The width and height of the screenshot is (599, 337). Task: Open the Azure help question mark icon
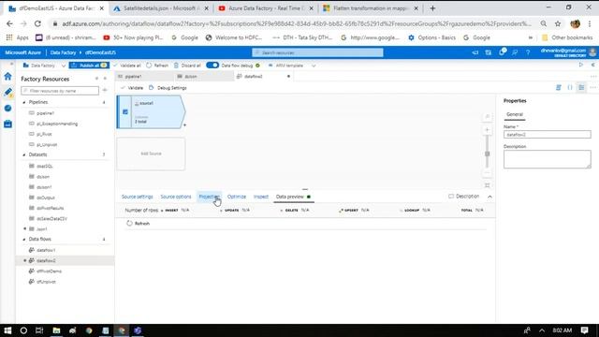(x=528, y=52)
